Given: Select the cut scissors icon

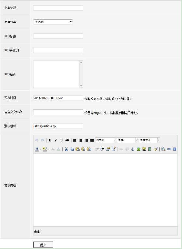Looking at the screenshot, I should [66, 149].
